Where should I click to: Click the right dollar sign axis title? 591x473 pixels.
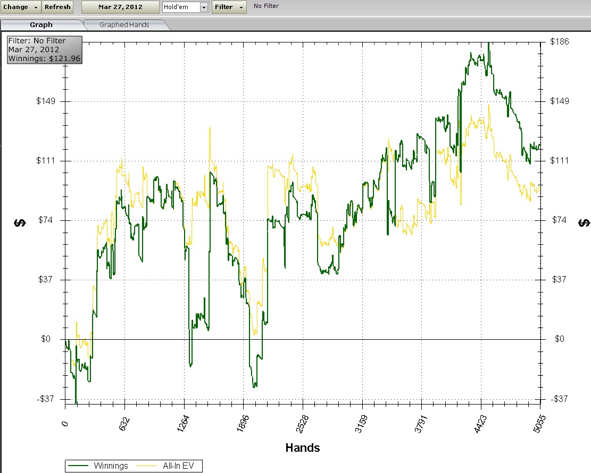(584, 222)
